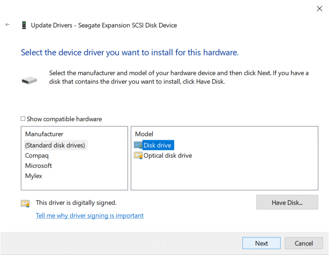
Task: Click the gray disk drive illustration icon
Action: (29, 80)
